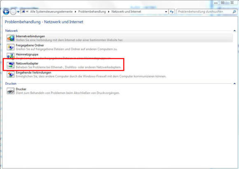This screenshot has height=169, width=239.
Task: Click the address bar refresh icon
Action: tap(172, 12)
